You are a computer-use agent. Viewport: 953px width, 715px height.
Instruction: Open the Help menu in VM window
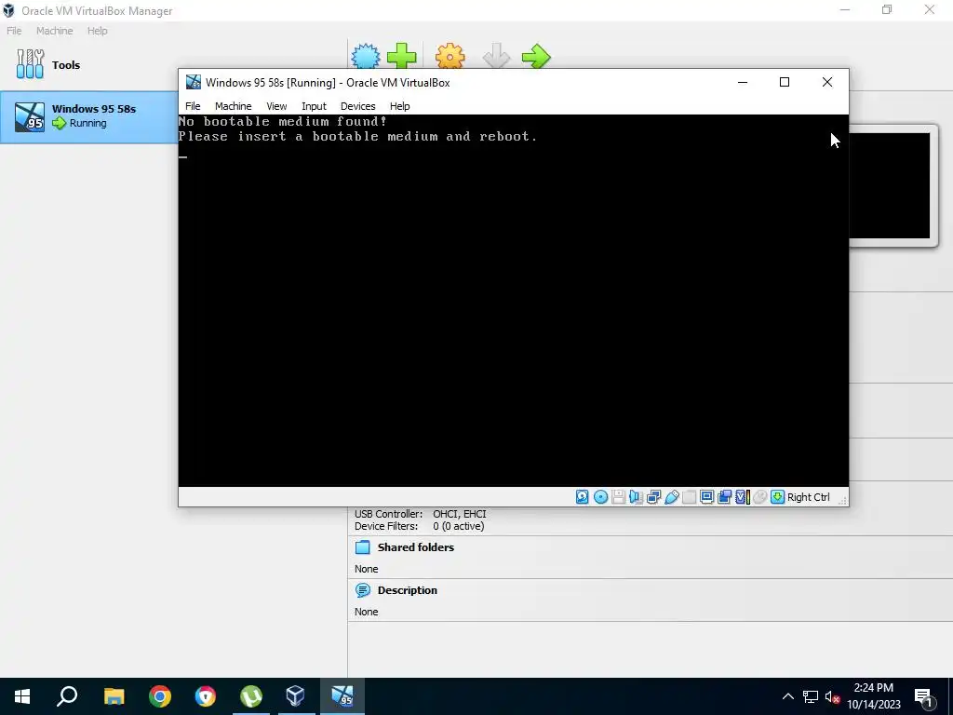tap(400, 106)
